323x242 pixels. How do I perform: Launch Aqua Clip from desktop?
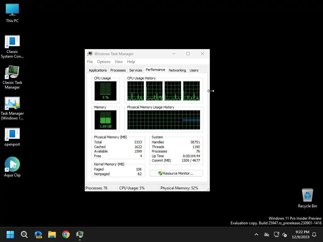click(12, 167)
